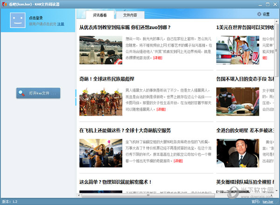Open settings via the gear icon
Screen dimensions: 280x205
pos(259,14)
